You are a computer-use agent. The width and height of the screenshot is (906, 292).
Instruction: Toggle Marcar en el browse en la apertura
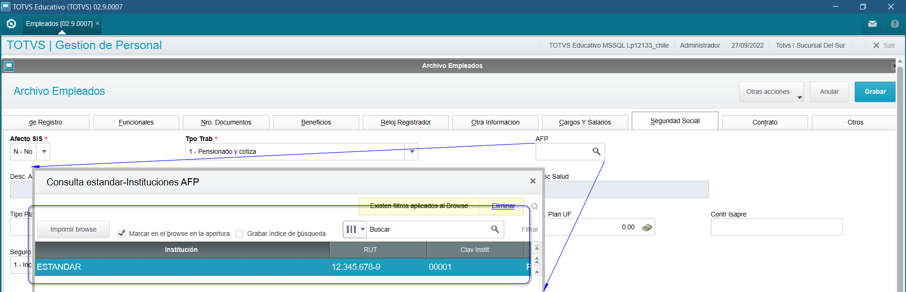(121, 234)
